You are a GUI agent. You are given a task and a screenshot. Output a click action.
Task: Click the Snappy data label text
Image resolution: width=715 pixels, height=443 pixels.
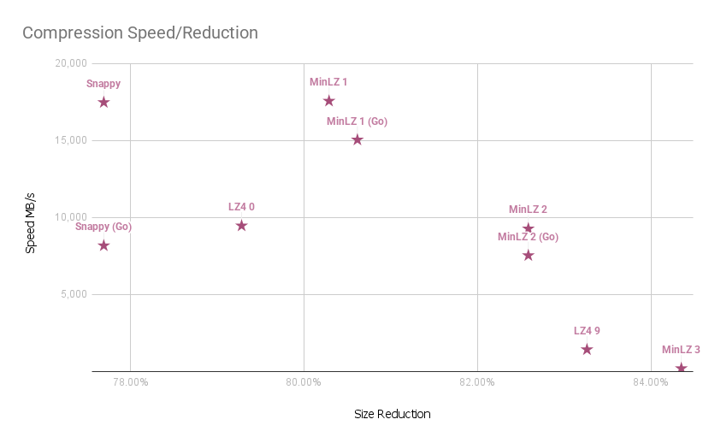(x=103, y=84)
